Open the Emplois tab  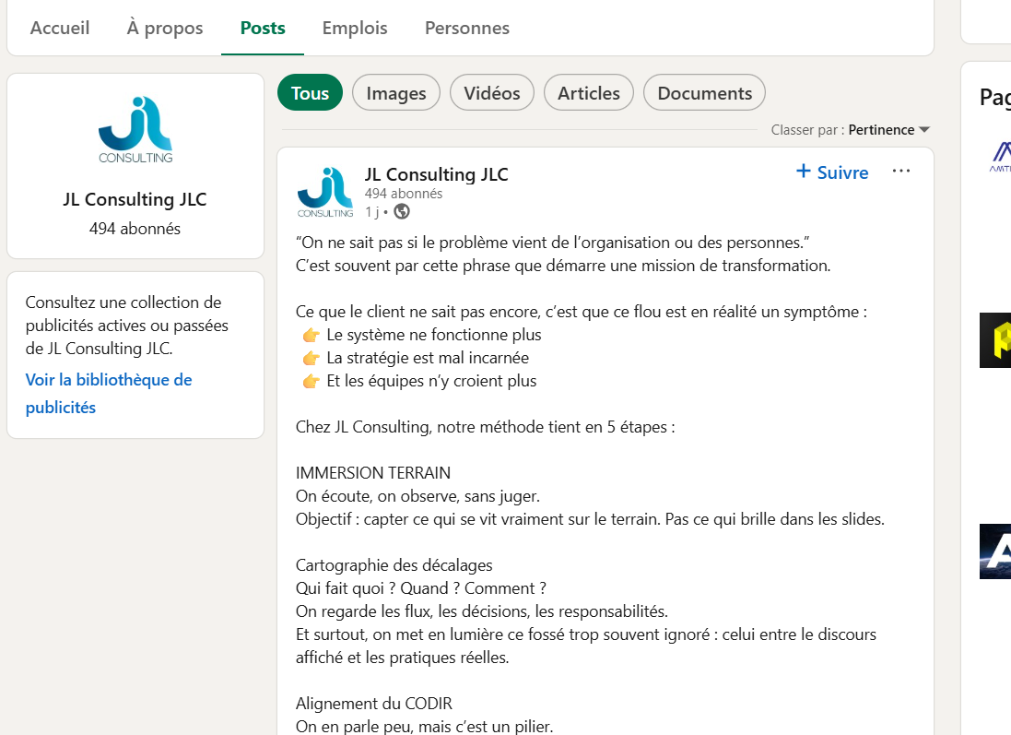tap(355, 28)
